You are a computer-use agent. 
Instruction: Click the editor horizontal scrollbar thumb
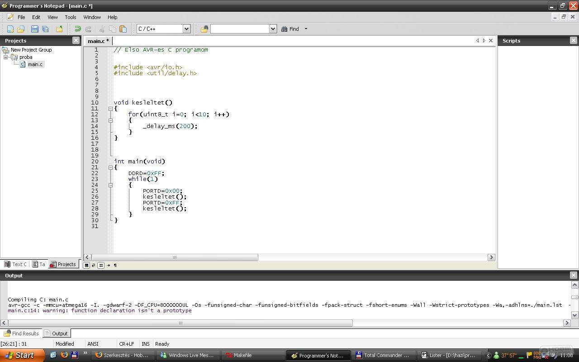(x=175, y=257)
